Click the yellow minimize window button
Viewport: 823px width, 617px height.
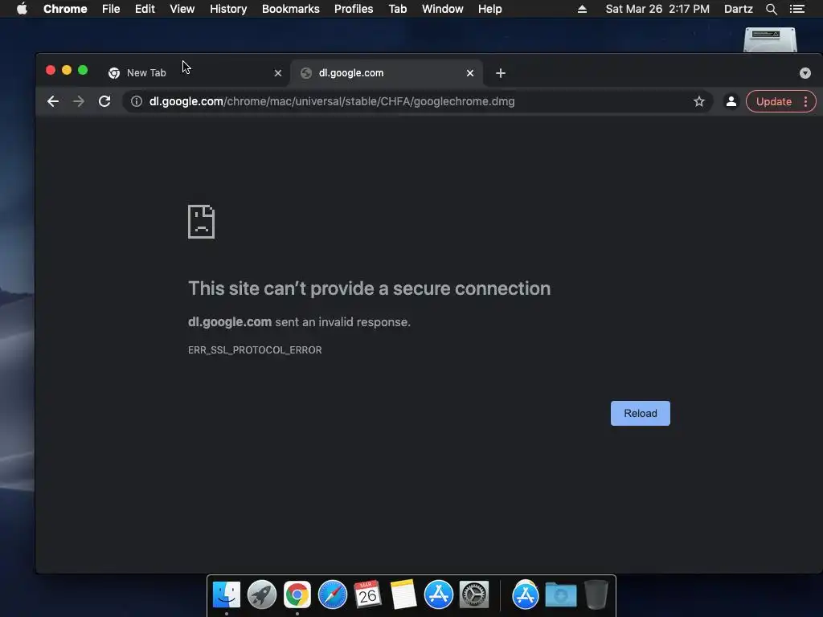67,71
